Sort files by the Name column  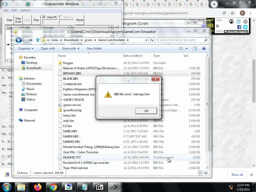click(62, 56)
